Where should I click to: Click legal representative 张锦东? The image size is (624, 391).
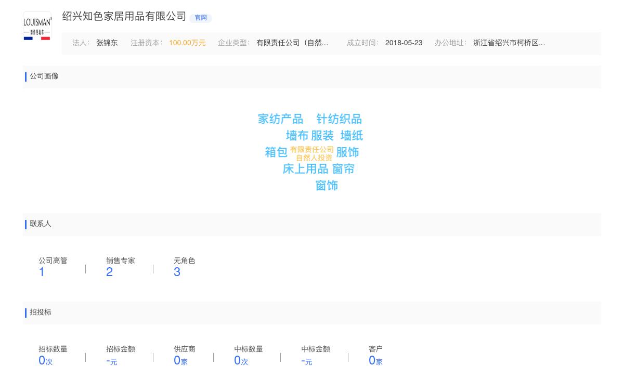tap(107, 43)
